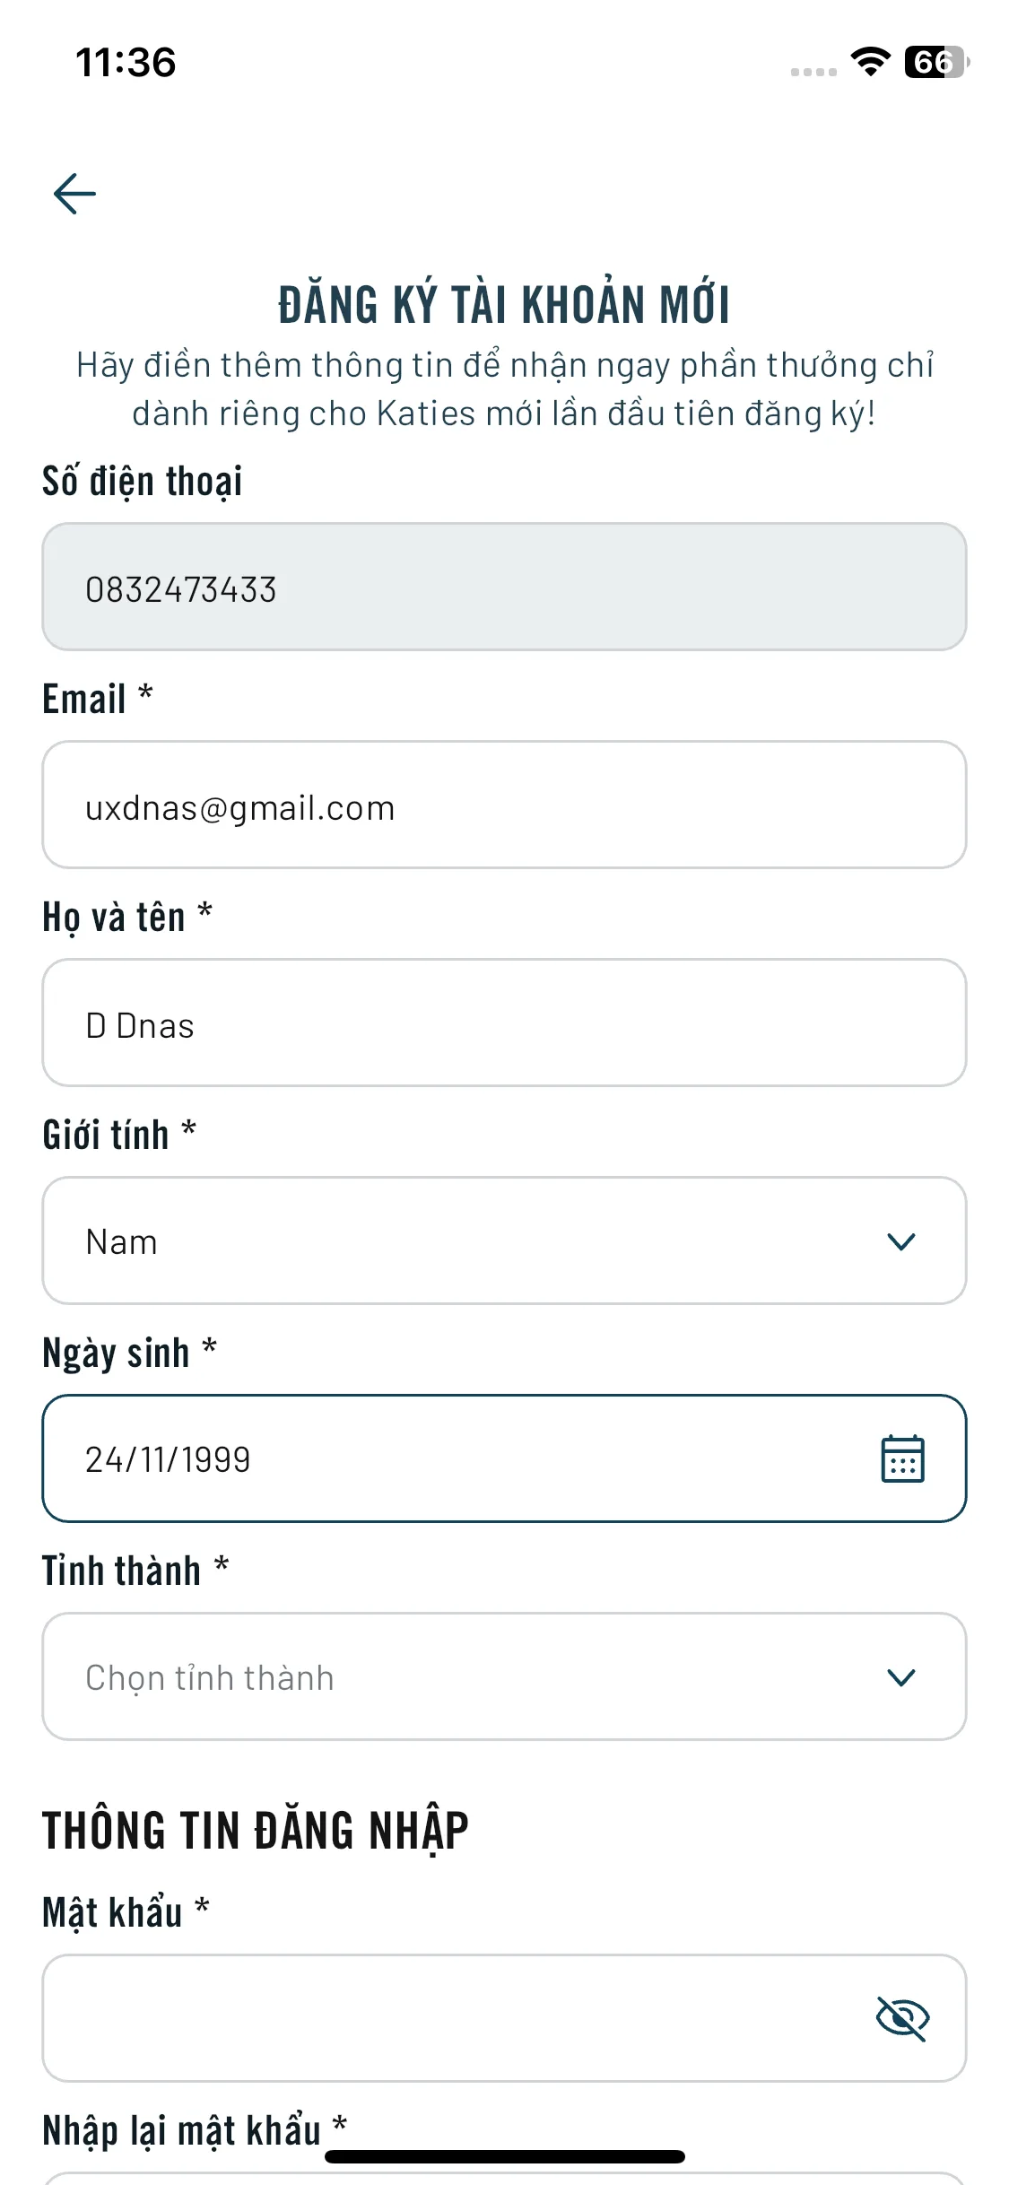The image size is (1009, 2185).
Task: Tap the Wi-Fi status icon
Action: 870,62
